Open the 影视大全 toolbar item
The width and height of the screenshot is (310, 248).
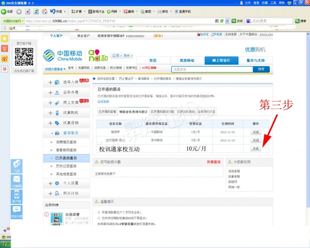pos(96,12)
